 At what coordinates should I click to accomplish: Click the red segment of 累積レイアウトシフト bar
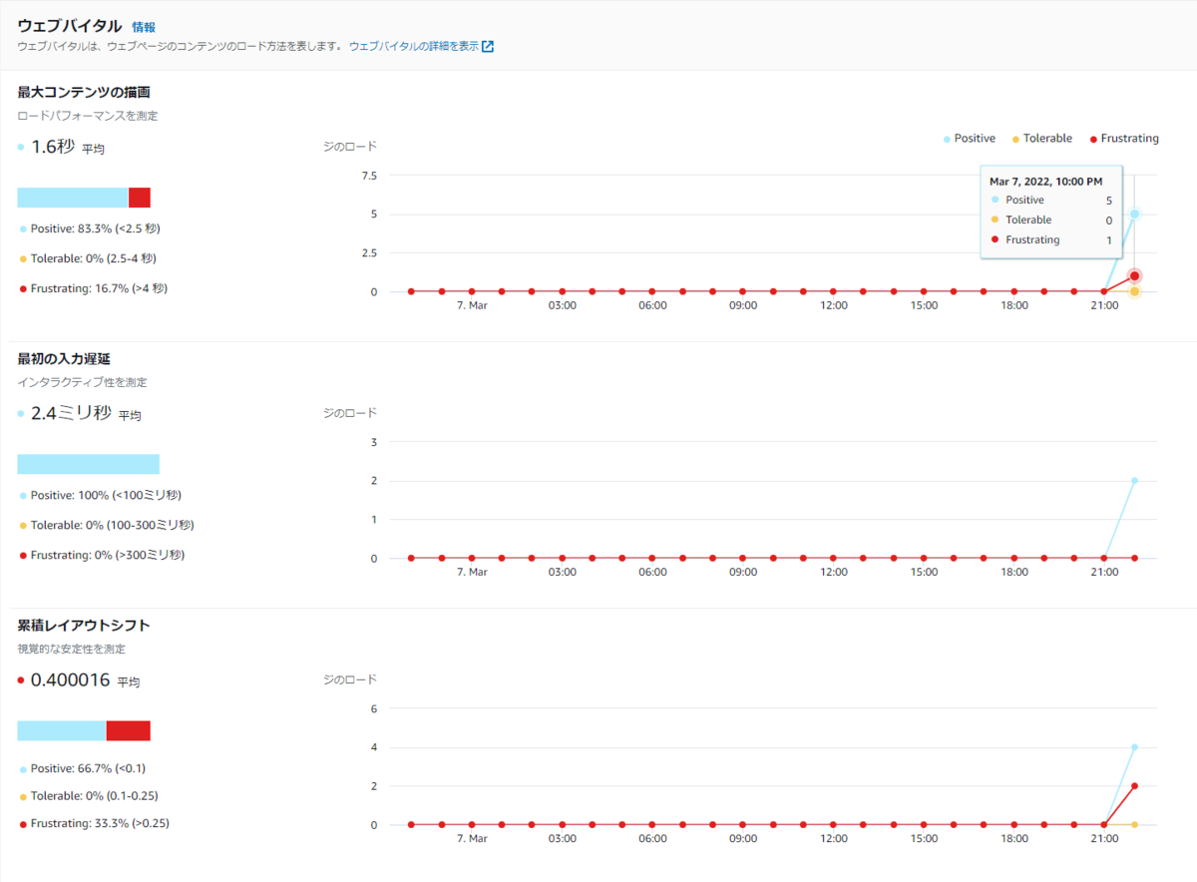tap(128, 730)
